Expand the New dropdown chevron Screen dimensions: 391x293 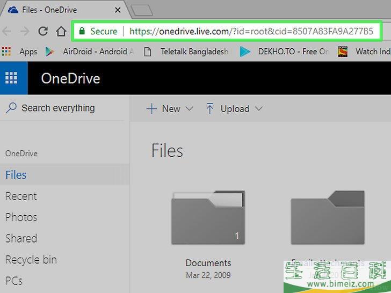189,108
